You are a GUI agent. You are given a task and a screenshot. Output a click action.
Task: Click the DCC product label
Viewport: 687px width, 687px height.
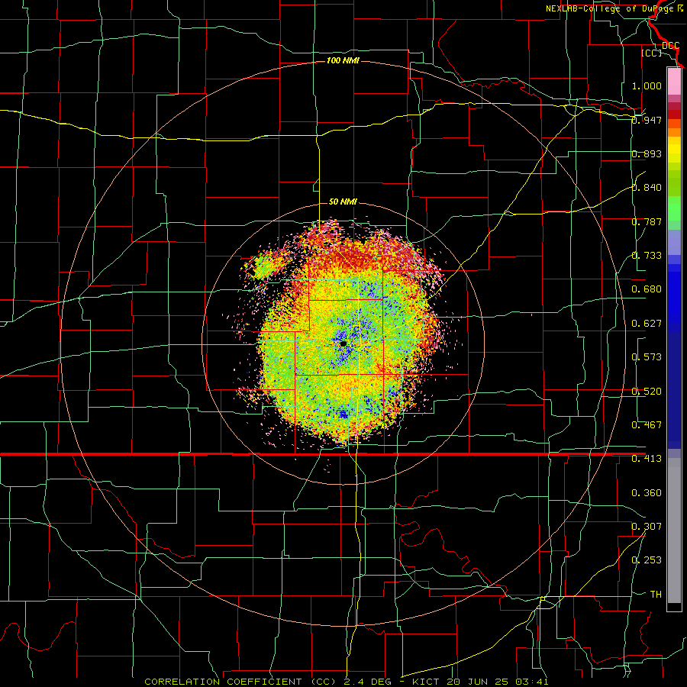pyautogui.click(x=670, y=46)
